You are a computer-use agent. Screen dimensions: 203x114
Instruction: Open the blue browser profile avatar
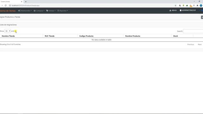(x=201, y=6)
